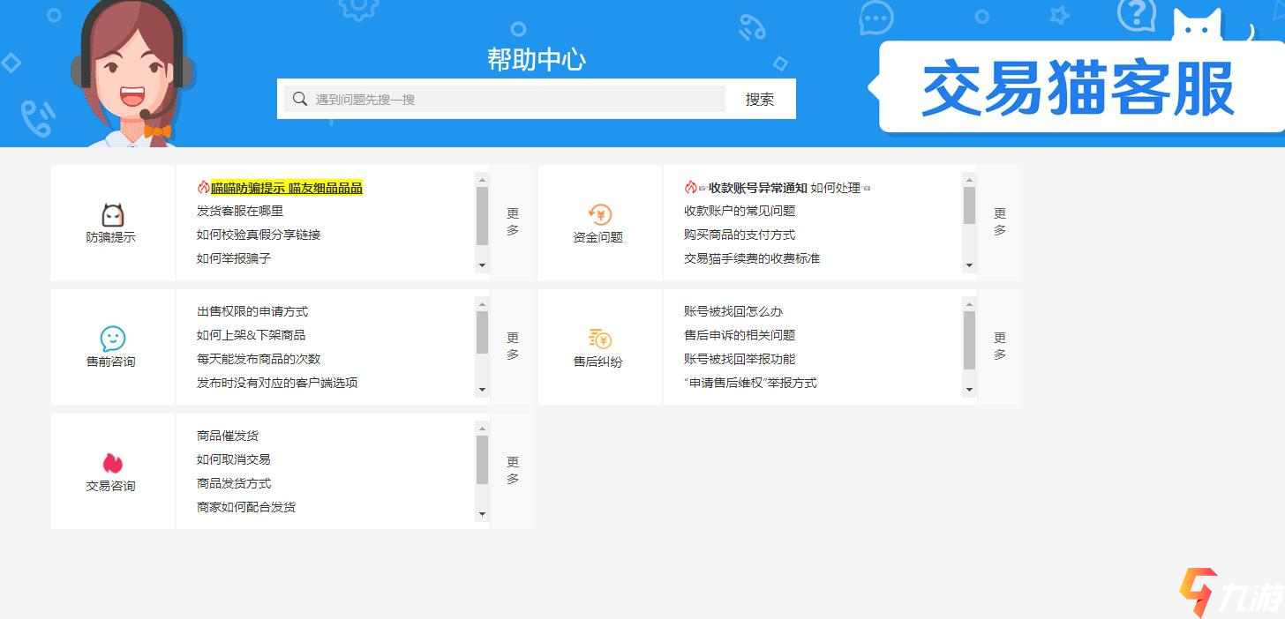Viewport: 1285px width, 619px height.
Task: Click the 售后纠纷 coins icon
Action: coord(599,339)
